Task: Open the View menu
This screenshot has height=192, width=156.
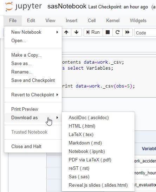Action: point(50,20)
